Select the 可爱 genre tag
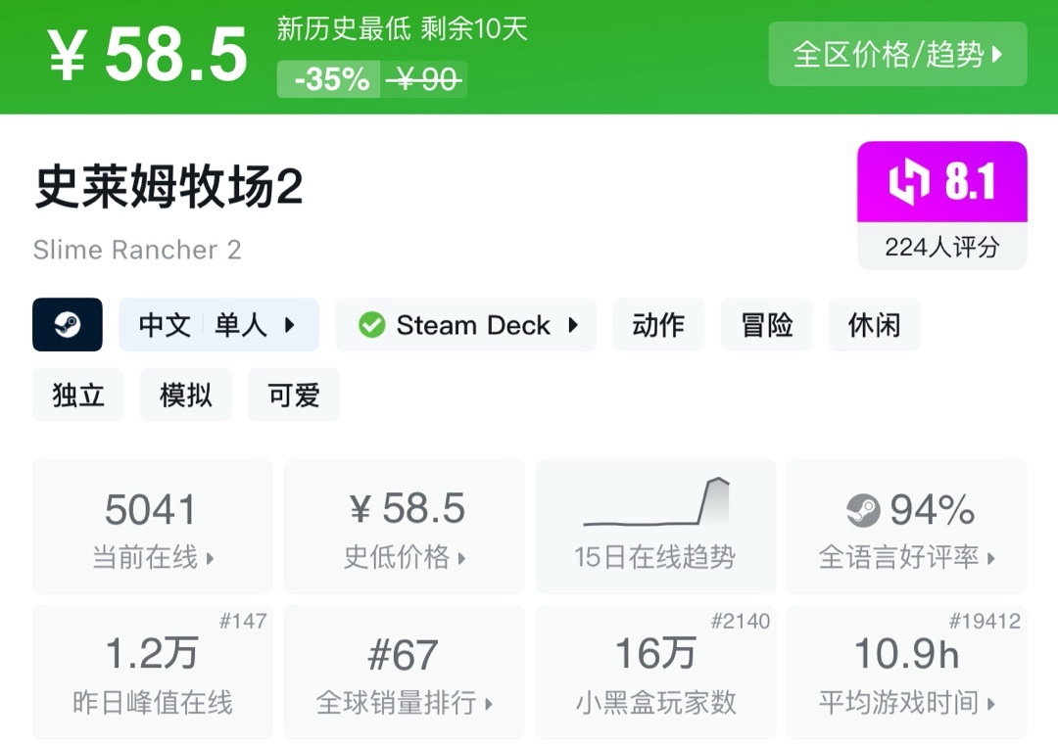 (294, 396)
